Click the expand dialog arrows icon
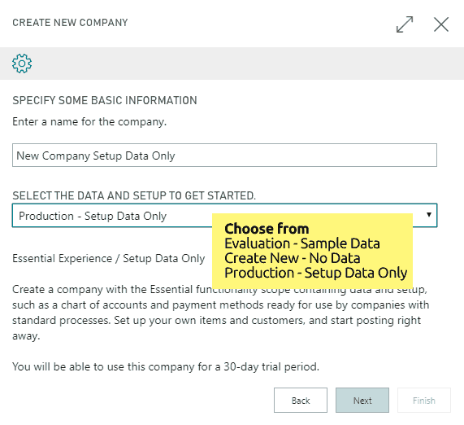 click(x=405, y=24)
